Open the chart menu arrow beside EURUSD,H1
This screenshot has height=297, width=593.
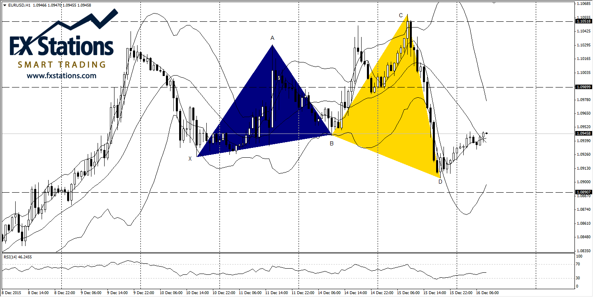[x=4, y=5]
